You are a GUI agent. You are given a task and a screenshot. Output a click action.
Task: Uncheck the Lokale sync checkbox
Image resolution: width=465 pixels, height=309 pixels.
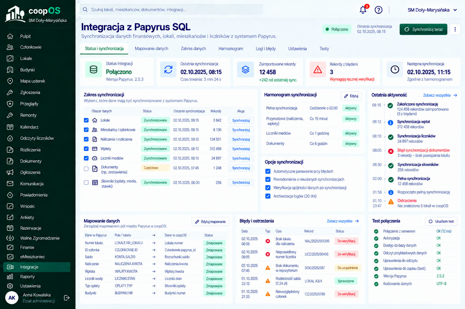coord(86,120)
